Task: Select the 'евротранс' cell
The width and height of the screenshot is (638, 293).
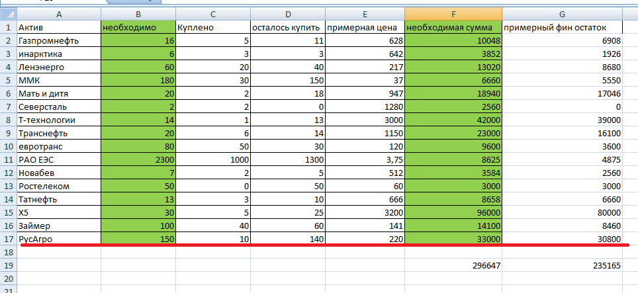Action: 59,146
